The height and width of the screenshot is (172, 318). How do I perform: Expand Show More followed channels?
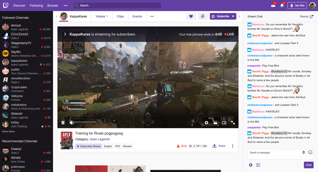click(8, 132)
